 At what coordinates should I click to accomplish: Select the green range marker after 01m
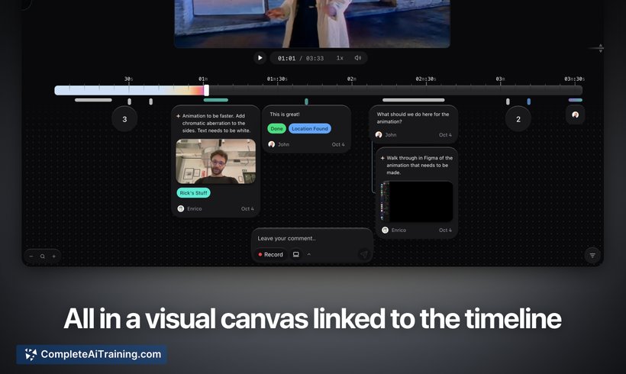pos(216,100)
